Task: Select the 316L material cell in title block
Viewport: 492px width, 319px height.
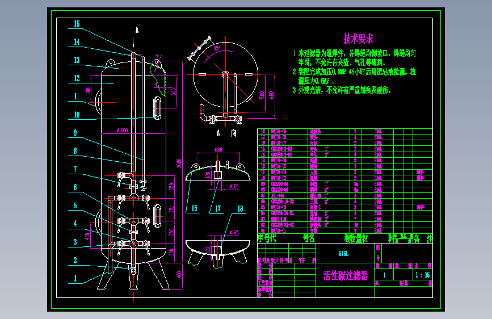Action: [x=343, y=254]
